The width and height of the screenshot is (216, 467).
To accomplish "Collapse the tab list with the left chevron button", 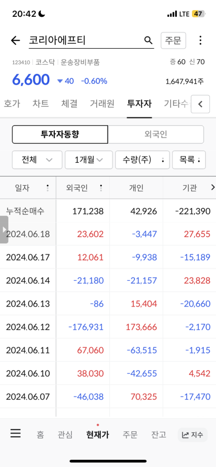I will [200, 104].
